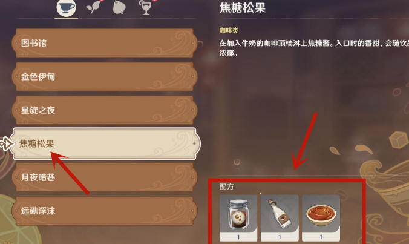Click the quantity under the caramel sauce
Viewport: 409px width, 244px height.
(321, 237)
